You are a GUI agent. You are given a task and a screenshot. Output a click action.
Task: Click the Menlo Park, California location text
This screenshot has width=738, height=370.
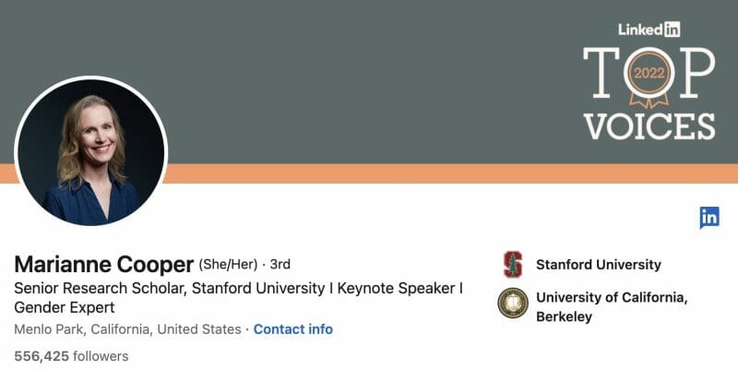coord(127,329)
